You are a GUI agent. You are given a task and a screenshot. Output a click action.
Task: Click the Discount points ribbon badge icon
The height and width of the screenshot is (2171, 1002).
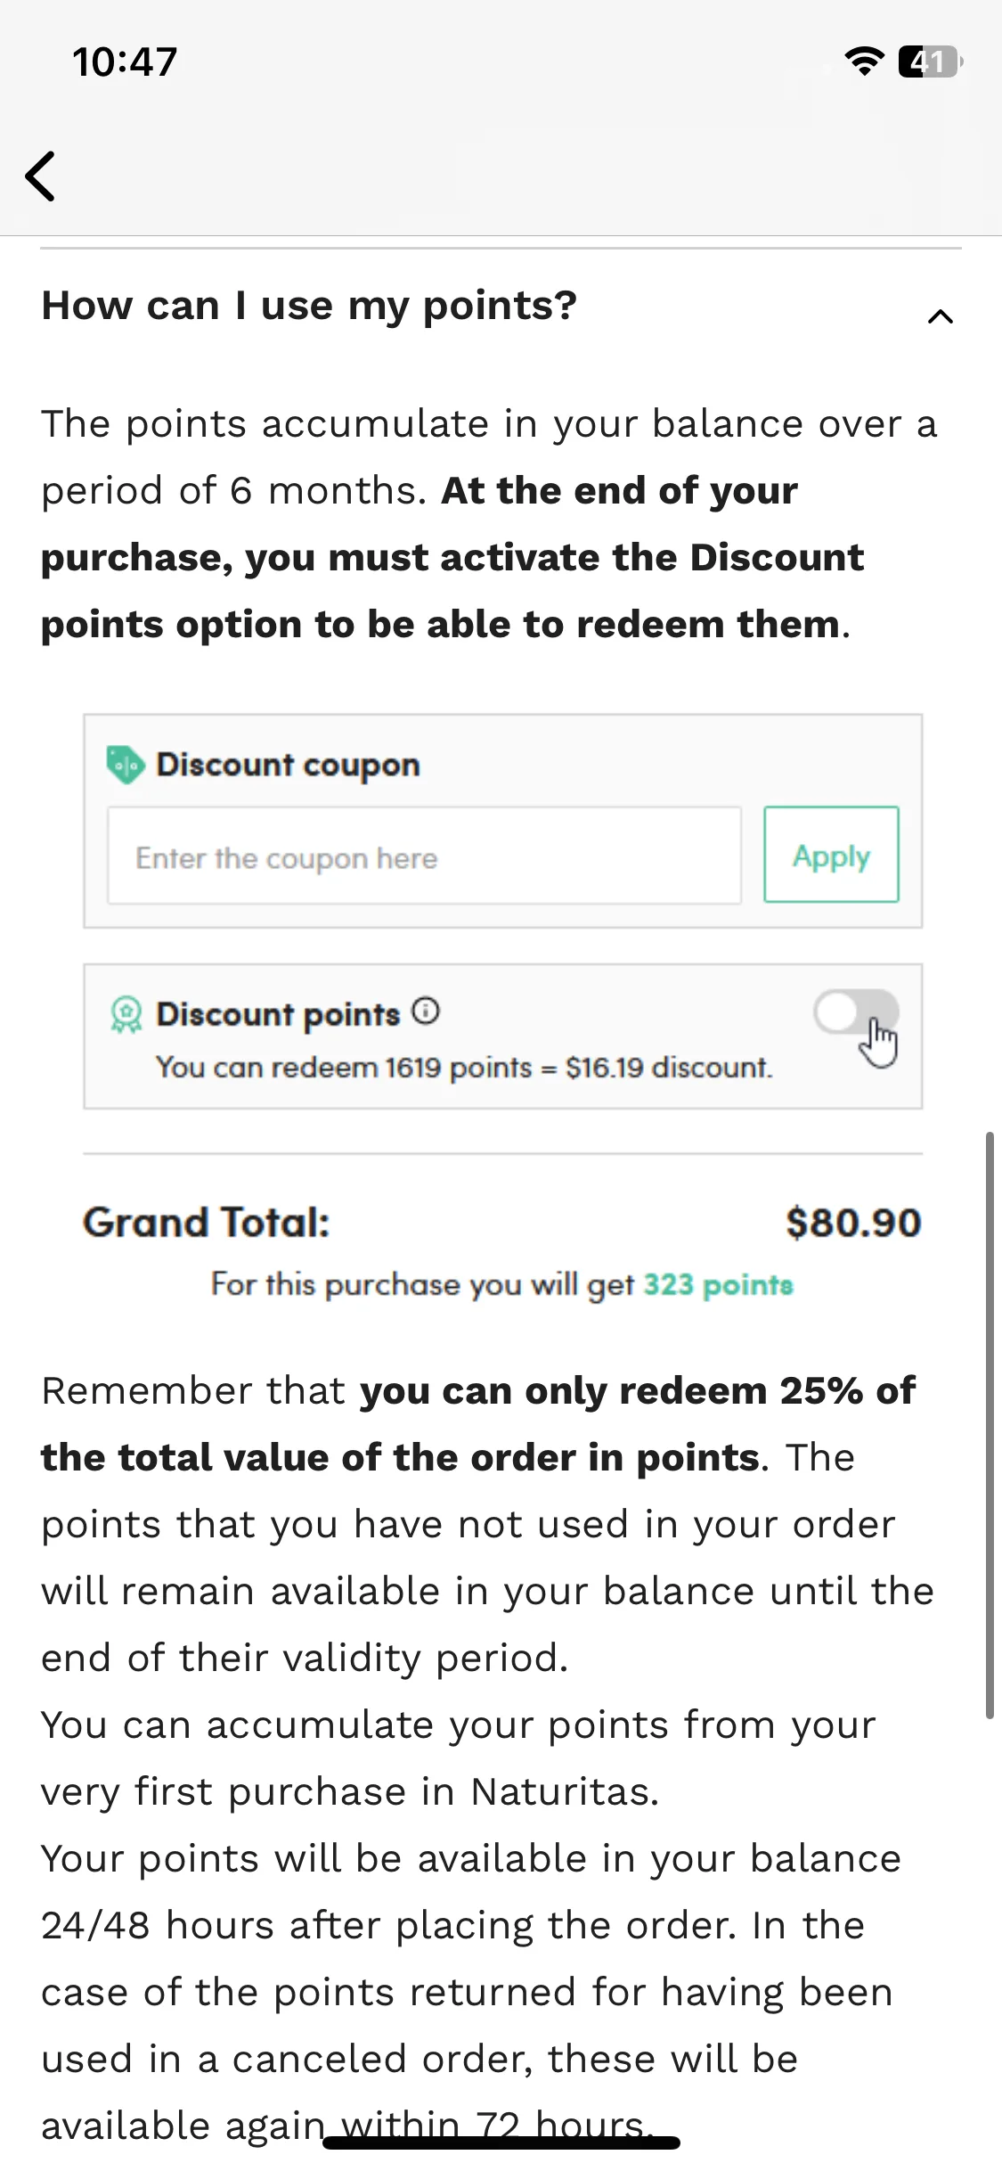pyautogui.click(x=126, y=1014)
